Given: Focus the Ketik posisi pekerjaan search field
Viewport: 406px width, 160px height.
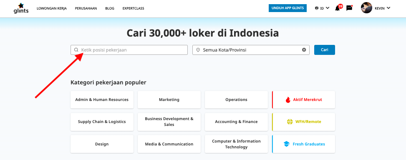Looking at the screenshot, I should (x=129, y=50).
